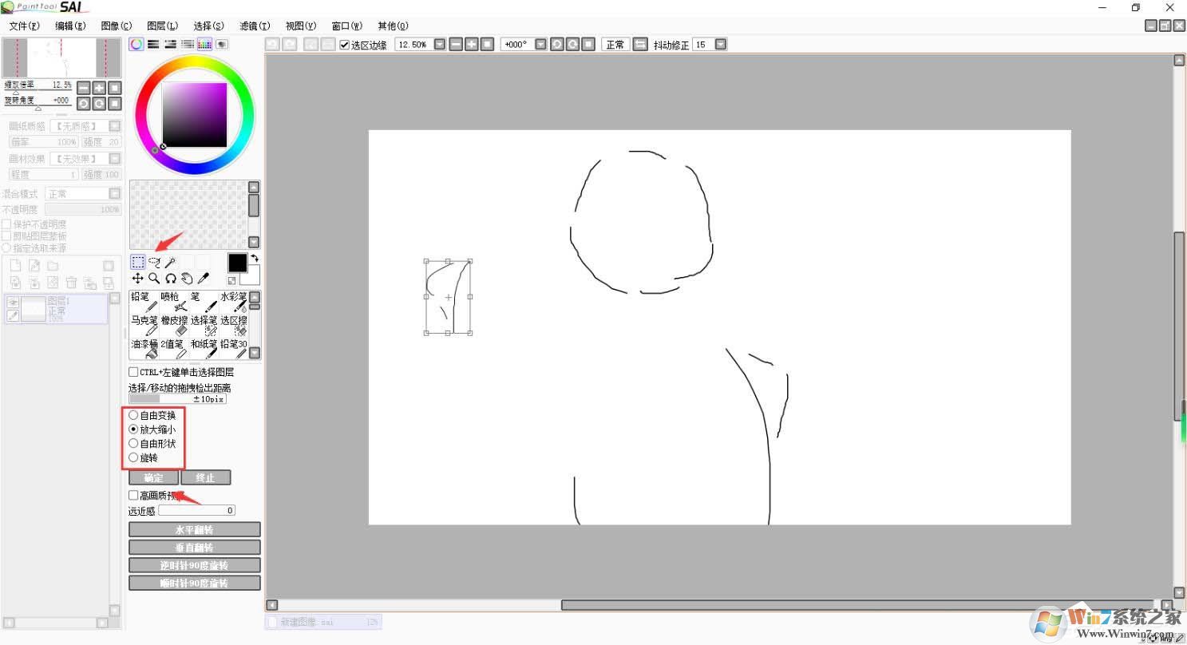Select the zoom magnifier tool

154,279
